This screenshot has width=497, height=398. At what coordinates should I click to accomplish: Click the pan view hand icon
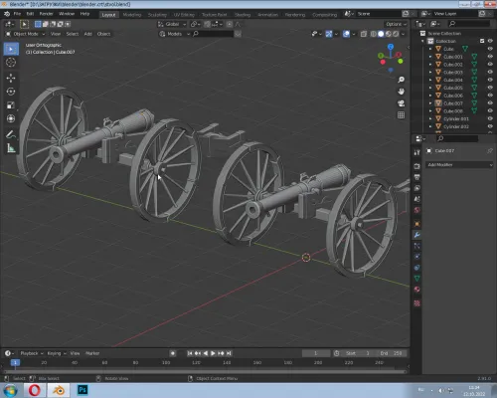[401, 92]
